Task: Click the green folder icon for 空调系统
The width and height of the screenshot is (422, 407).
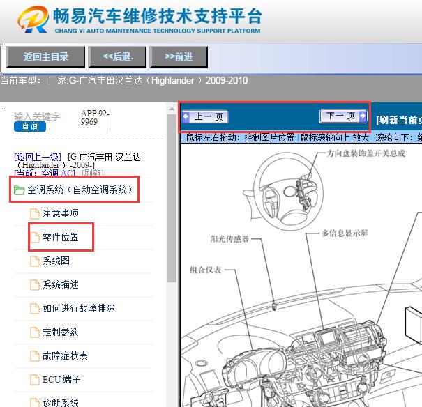Action: pos(19,190)
